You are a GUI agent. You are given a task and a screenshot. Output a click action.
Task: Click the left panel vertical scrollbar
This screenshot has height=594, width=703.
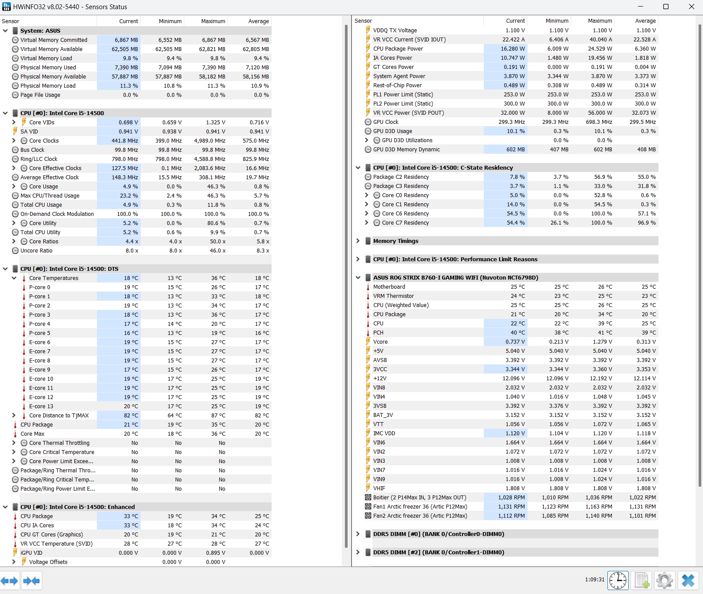pyautogui.click(x=346, y=286)
